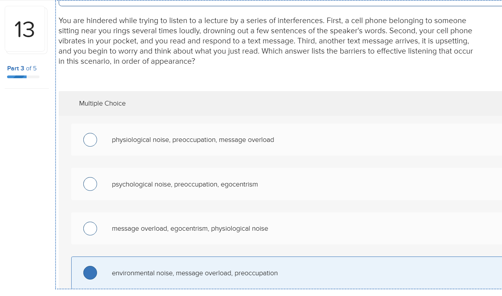Viewport: 502px width, 296px height.
Task: Click the second answer option row
Action: tap(235, 184)
